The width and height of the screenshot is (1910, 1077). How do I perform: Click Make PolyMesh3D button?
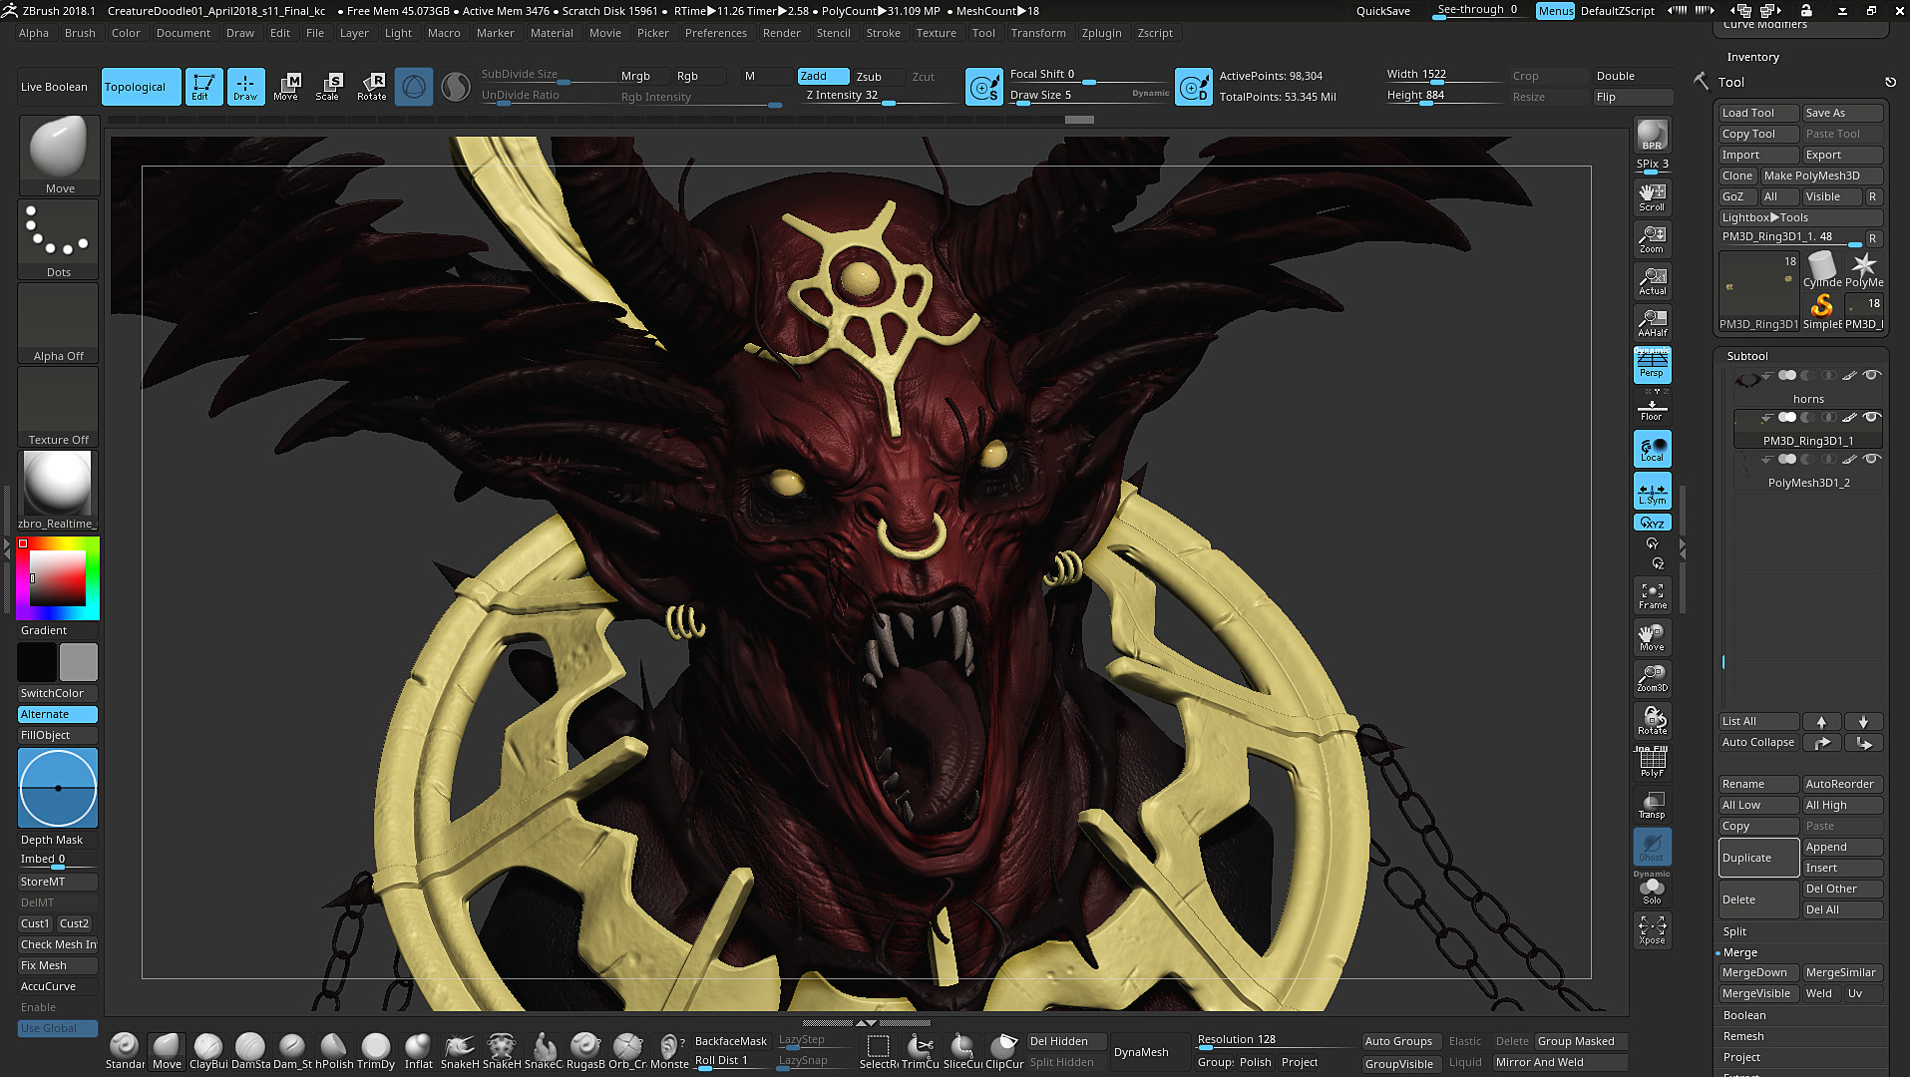(x=1821, y=176)
